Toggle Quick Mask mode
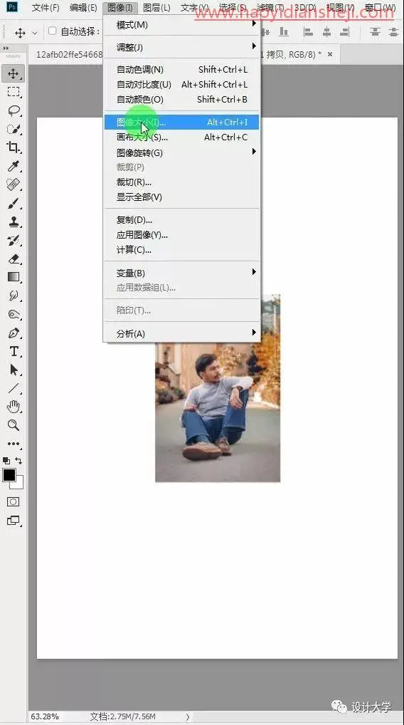404x725 pixels. click(13, 501)
